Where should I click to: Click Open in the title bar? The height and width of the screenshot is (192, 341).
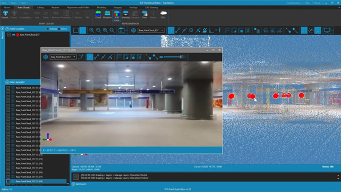coord(14,3)
